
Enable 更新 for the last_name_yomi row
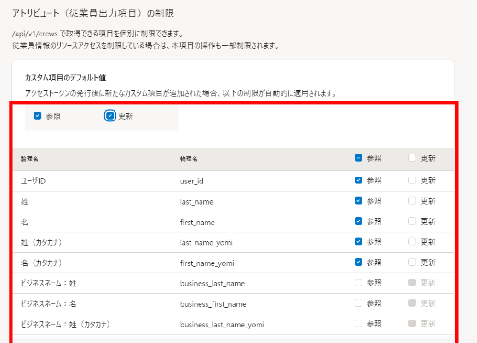(412, 242)
